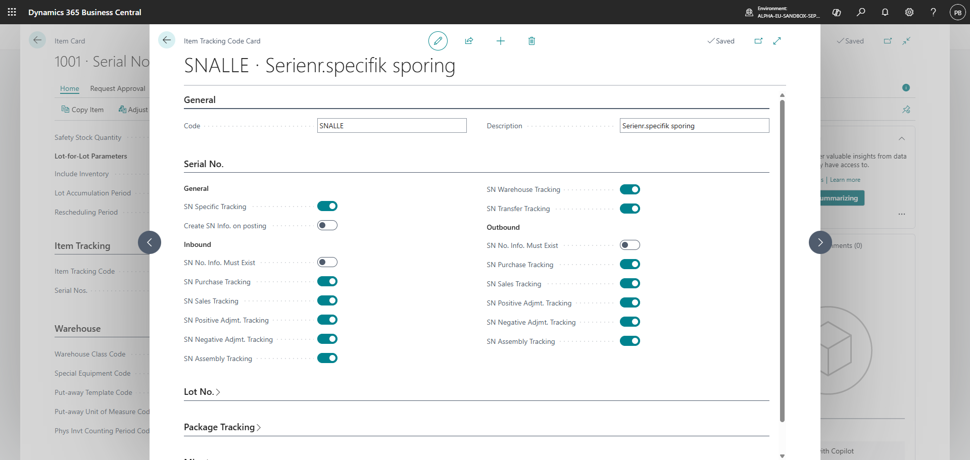Image resolution: width=970 pixels, height=460 pixels.
Task: Enable Create SN Info. on posting
Action: click(327, 225)
